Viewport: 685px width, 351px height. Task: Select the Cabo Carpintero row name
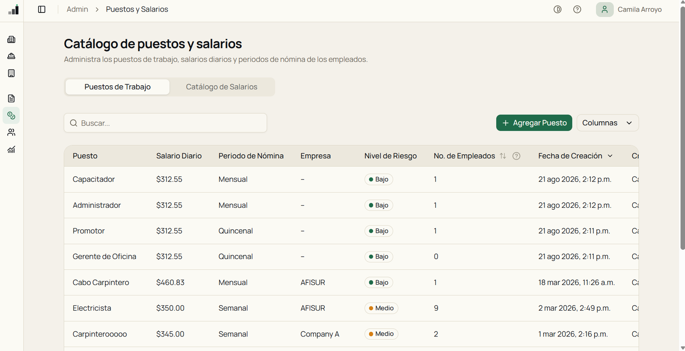click(101, 282)
